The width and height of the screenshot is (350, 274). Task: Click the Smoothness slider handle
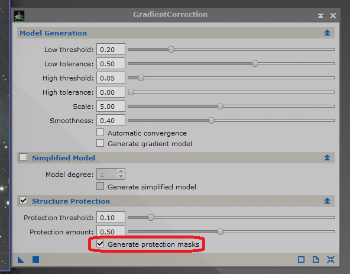[211, 121]
